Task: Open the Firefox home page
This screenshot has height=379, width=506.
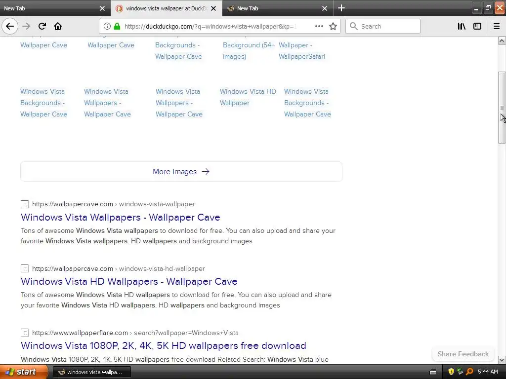Action: [58, 26]
